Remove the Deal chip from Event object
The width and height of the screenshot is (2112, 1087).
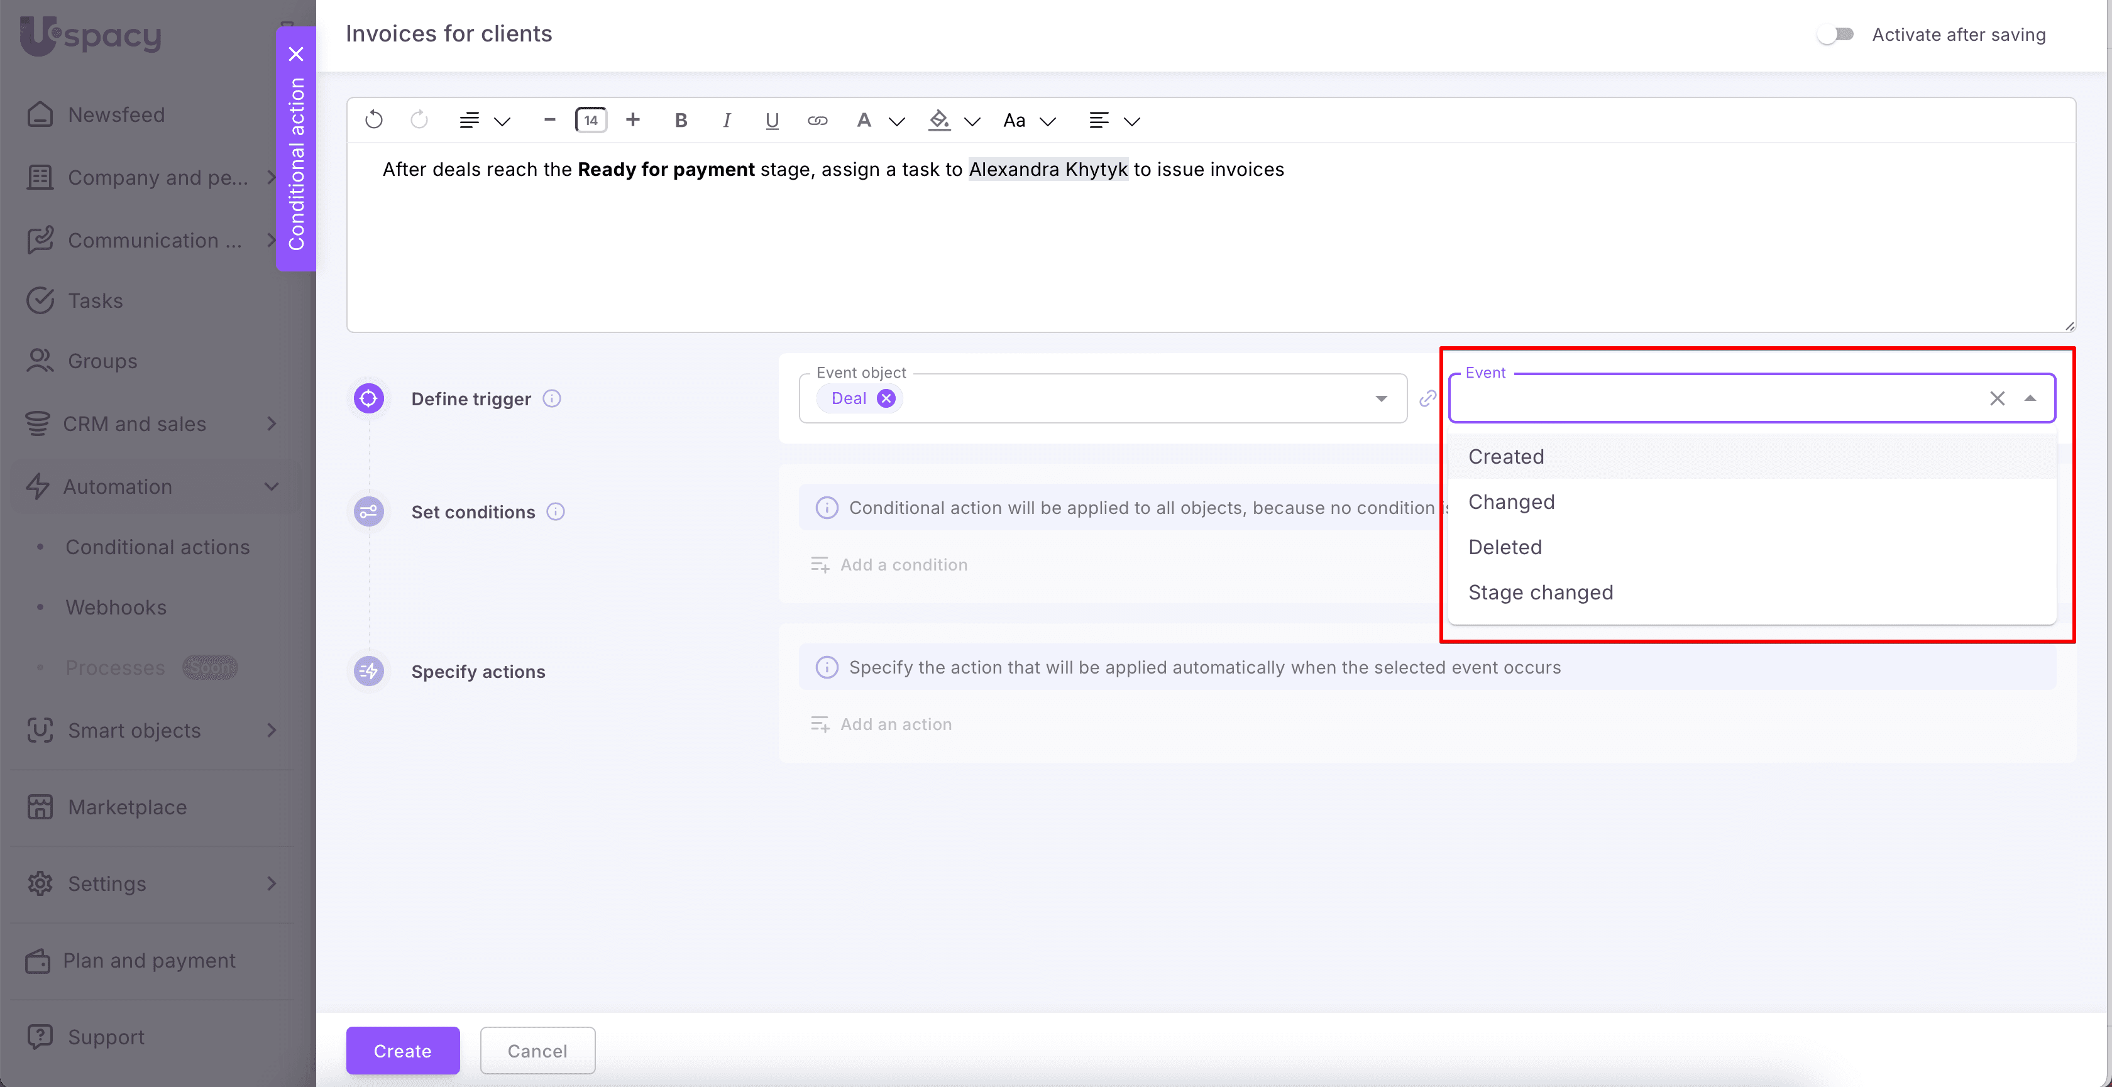pos(886,398)
